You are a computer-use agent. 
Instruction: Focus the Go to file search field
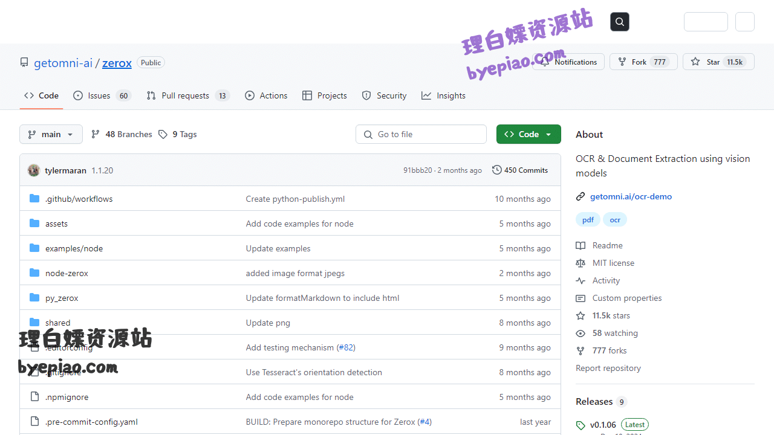[x=421, y=134]
